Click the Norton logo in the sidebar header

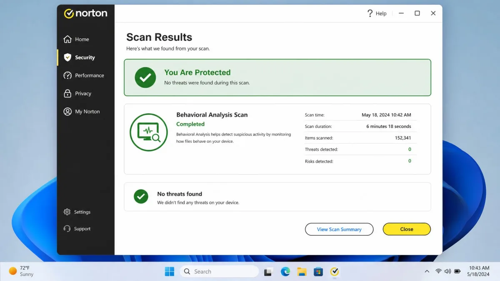pyautogui.click(x=85, y=13)
